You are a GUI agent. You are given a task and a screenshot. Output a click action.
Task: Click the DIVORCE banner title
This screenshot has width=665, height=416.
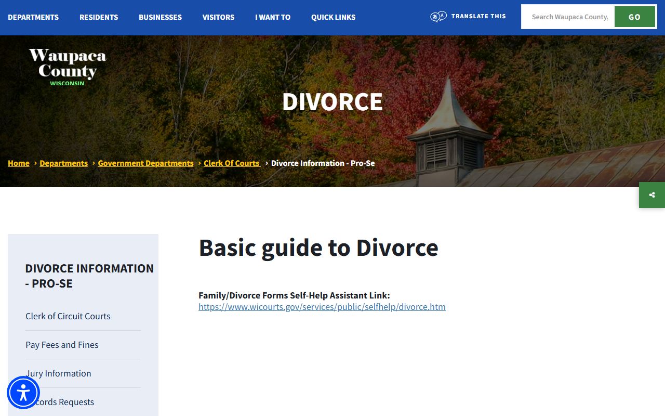[332, 102]
